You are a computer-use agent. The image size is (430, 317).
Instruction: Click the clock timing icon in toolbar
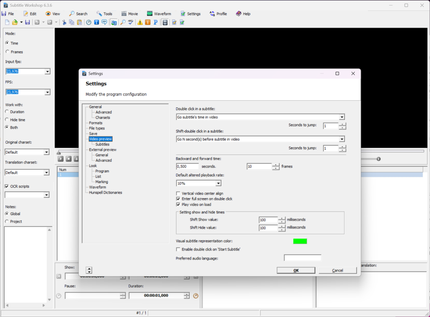click(x=89, y=23)
